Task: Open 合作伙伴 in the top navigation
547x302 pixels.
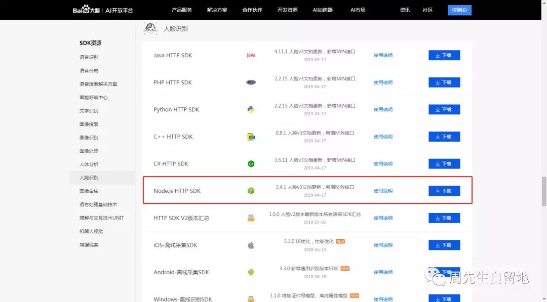Action: [252, 10]
